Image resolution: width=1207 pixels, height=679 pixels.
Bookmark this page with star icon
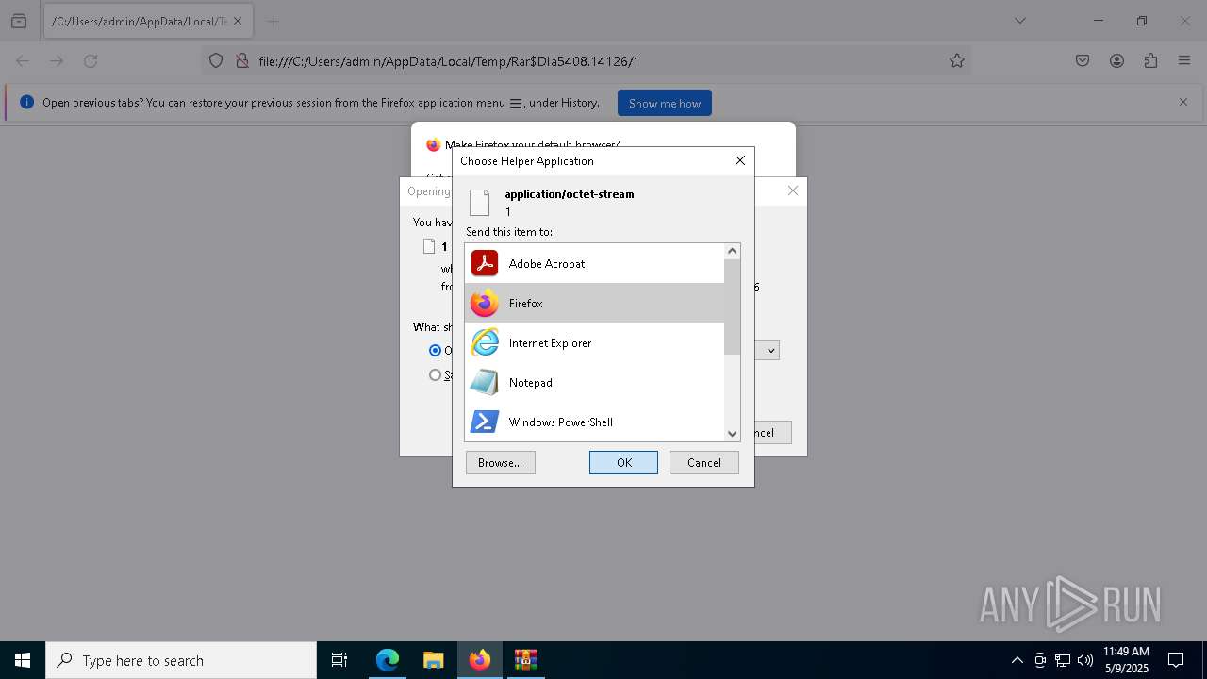957,60
